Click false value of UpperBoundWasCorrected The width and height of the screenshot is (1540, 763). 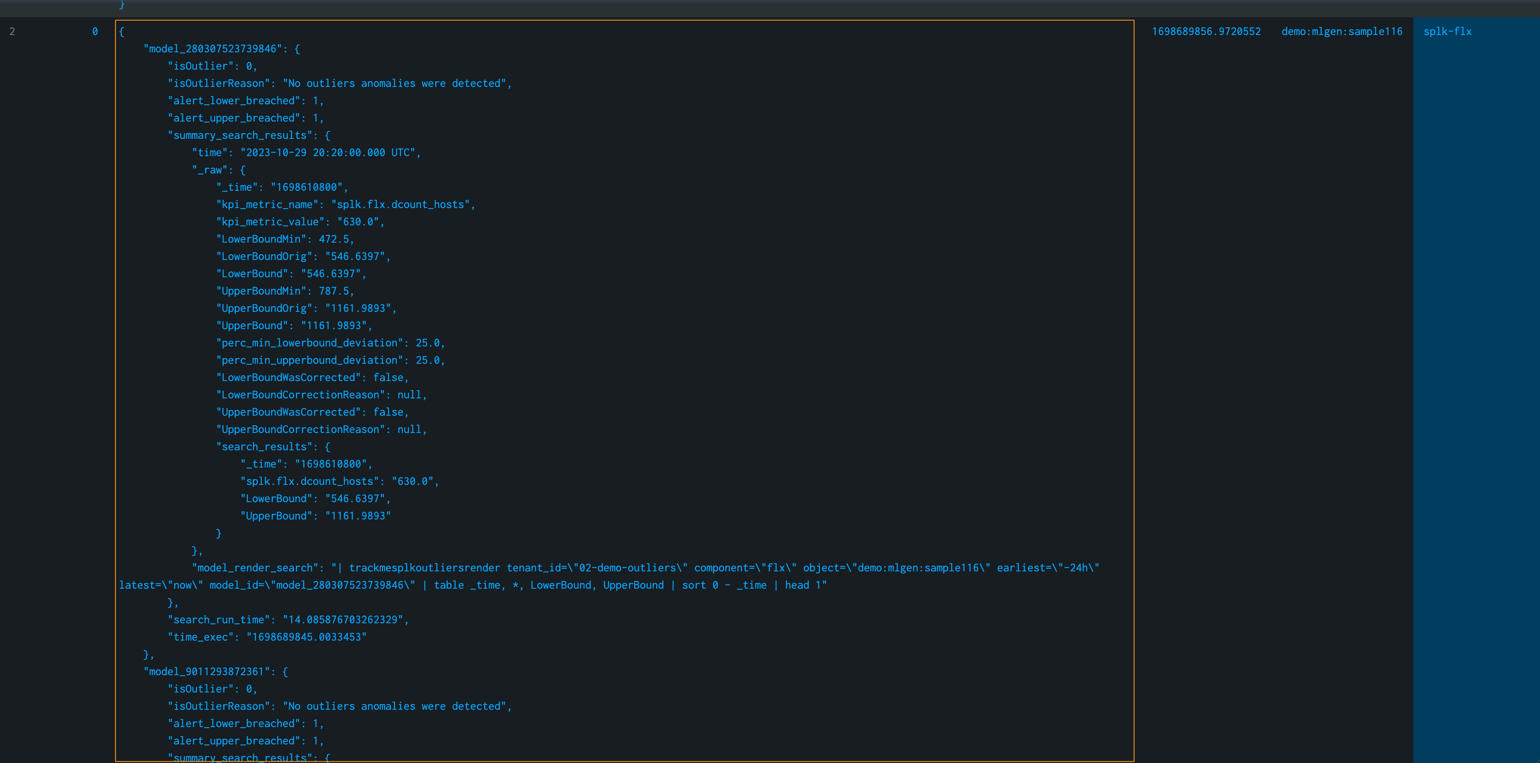pyautogui.click(x=388, y=413)
